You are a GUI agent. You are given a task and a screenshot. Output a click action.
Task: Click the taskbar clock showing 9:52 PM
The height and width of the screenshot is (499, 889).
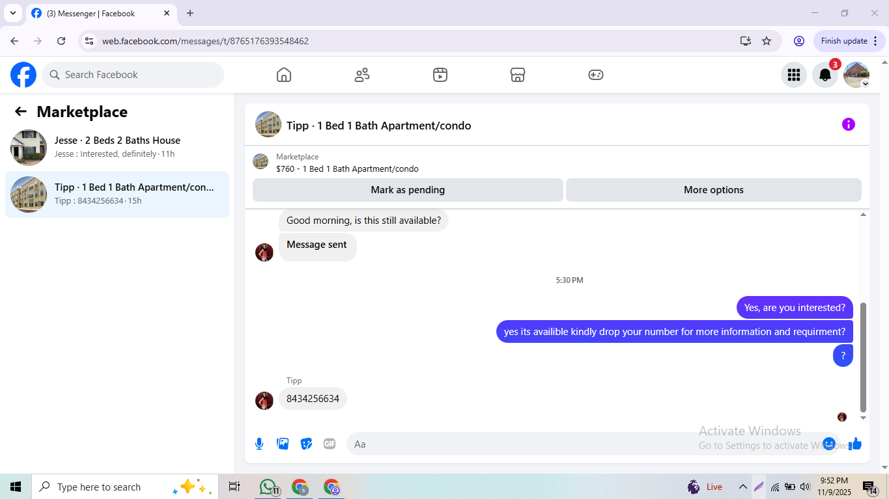[x=834, y=487]
